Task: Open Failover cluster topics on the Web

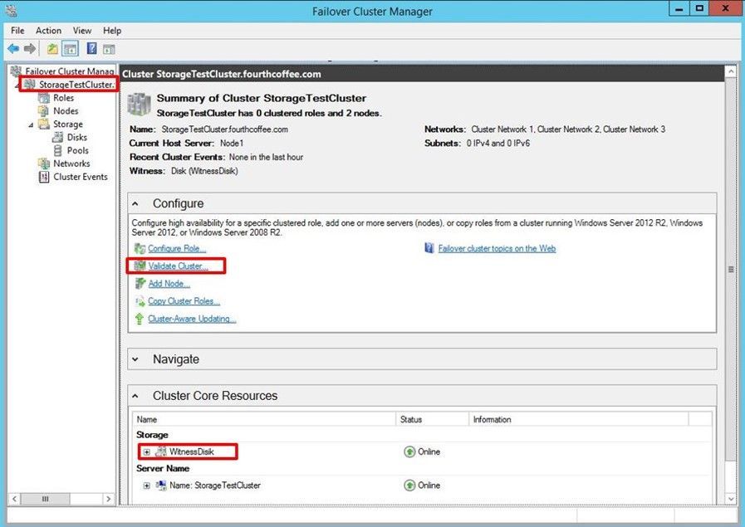Action: (x=497, y=248)
